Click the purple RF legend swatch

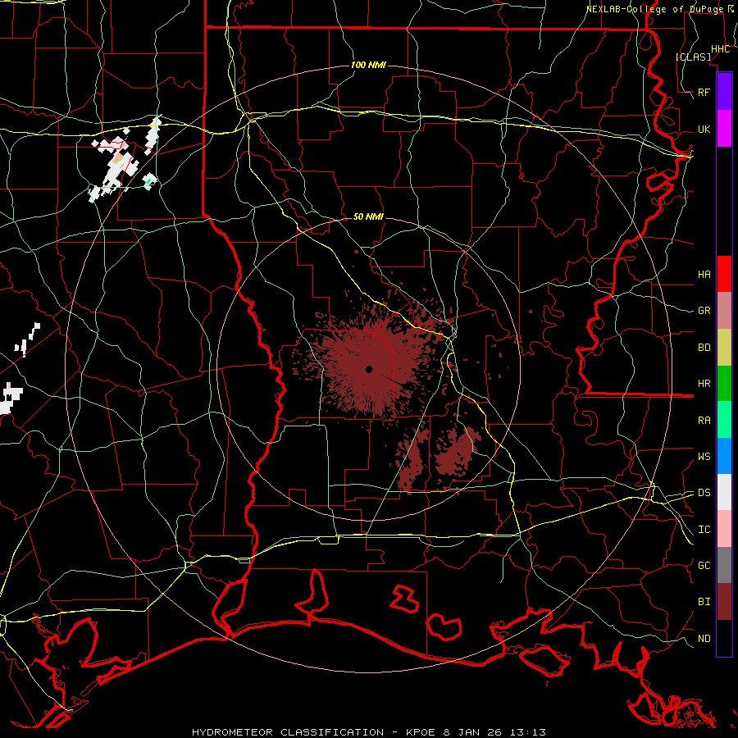tap(724, 92)
